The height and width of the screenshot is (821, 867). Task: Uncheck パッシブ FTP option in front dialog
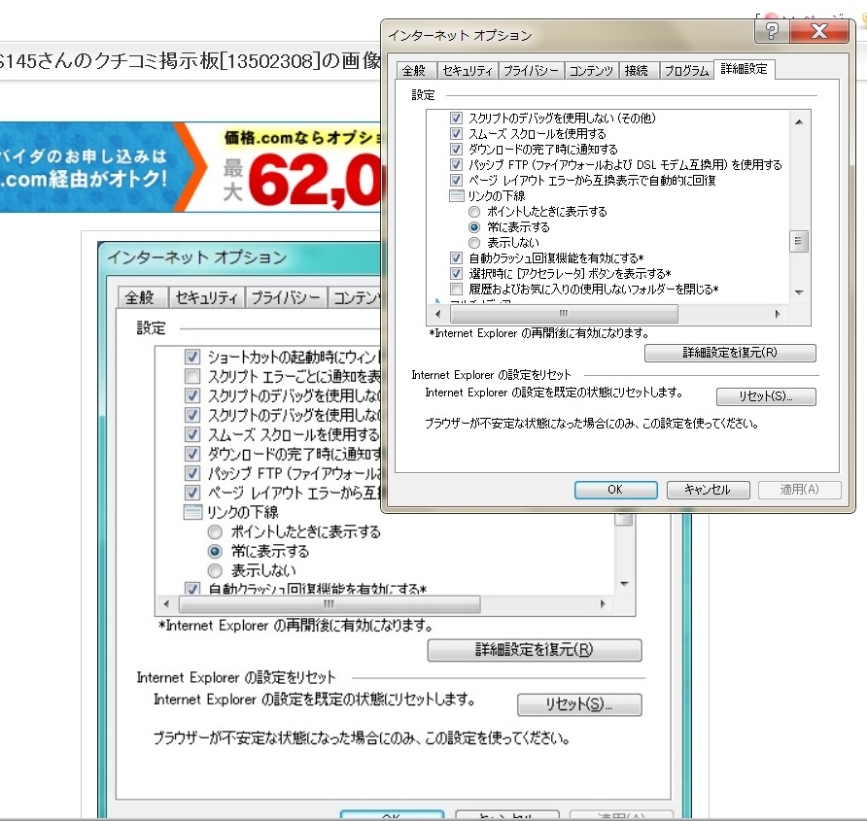pos(456,164)
